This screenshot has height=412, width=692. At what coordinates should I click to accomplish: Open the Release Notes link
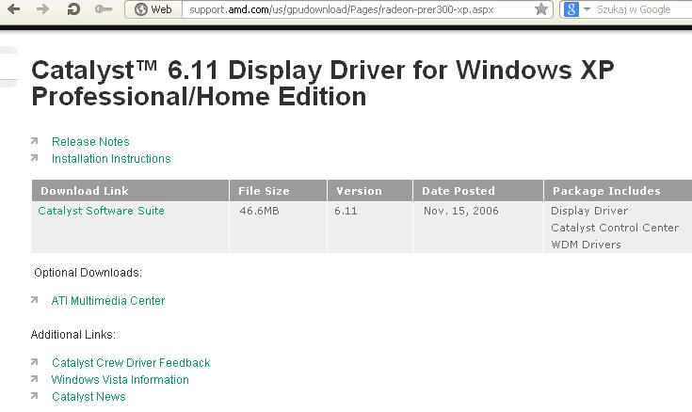(90, 142)
